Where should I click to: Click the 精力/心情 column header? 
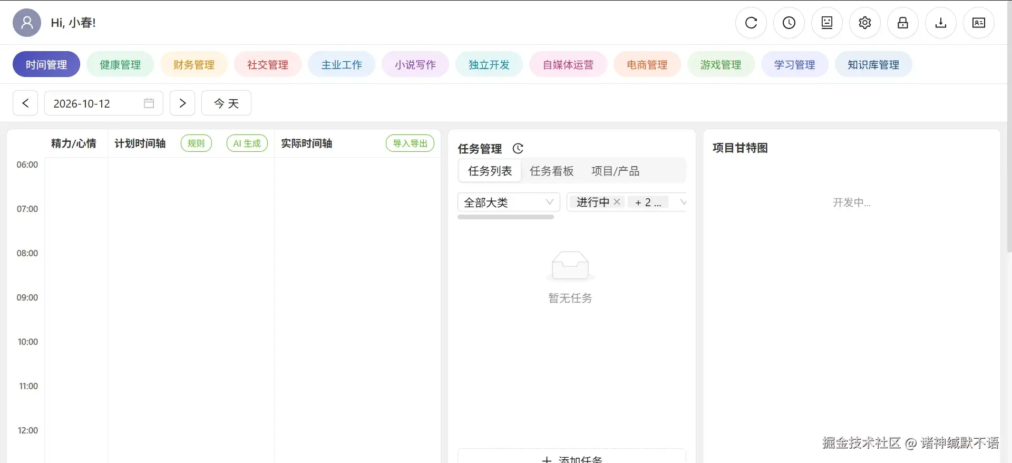coord(74,143)
